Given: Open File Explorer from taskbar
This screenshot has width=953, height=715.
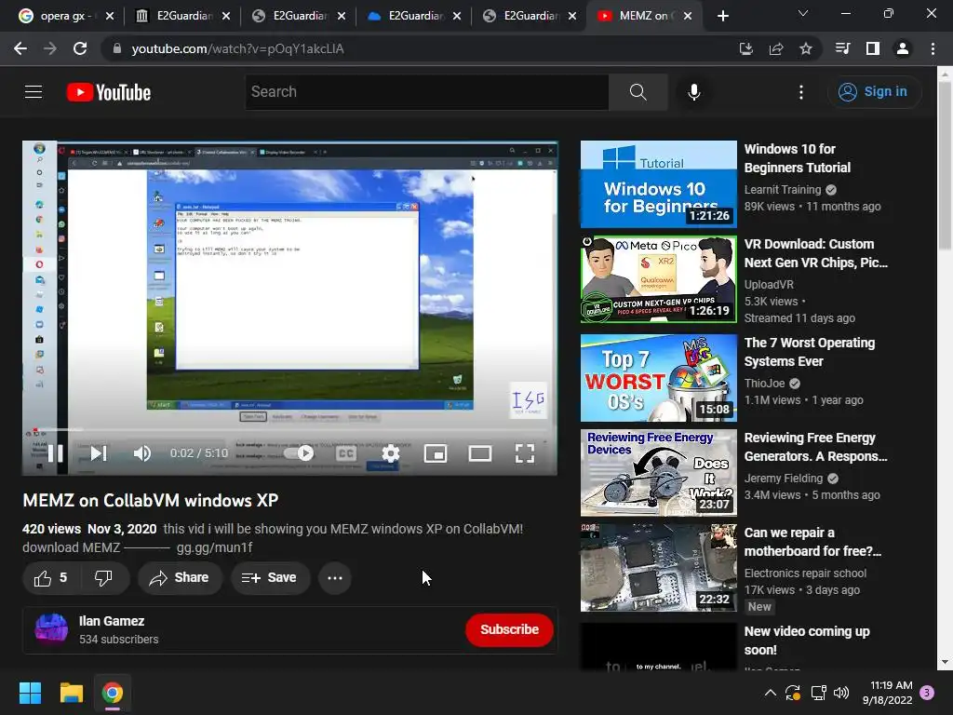Looking at the screenshot, I should tap(71, 693).
